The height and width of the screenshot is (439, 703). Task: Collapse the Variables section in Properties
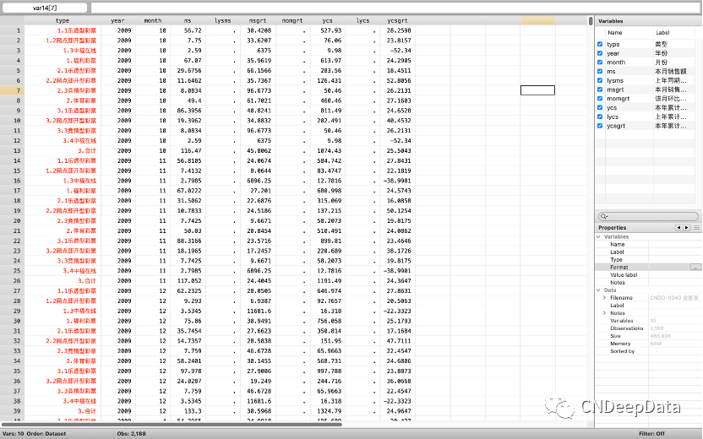(x=598, y=236)
